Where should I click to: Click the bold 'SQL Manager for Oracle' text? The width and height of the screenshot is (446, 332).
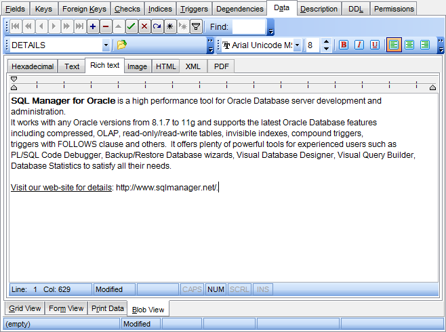[x=63, y=101]
